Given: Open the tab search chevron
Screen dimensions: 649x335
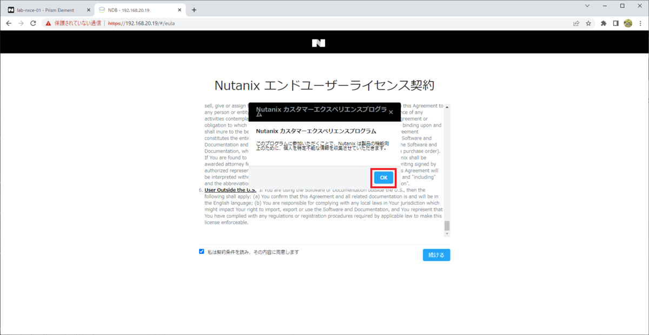Looking at the screenshot, I should (x=588, y=5).
